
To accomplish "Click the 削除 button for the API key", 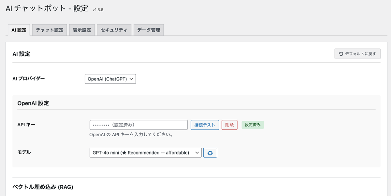I will 229,125.
